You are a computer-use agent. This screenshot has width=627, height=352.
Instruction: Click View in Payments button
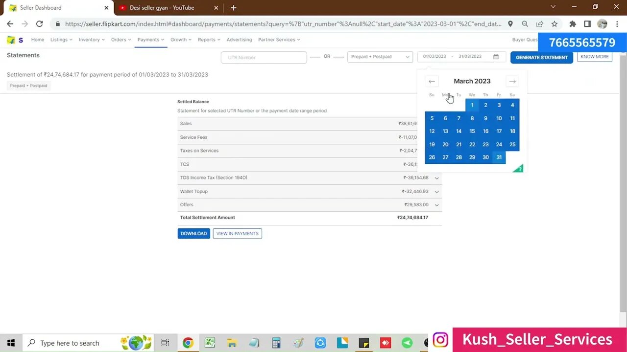click(x=238, y=234)
